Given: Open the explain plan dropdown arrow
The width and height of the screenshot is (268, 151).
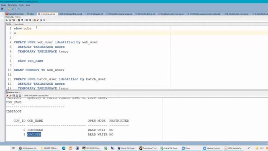Looking at the screenshot, I should (16, 20).
